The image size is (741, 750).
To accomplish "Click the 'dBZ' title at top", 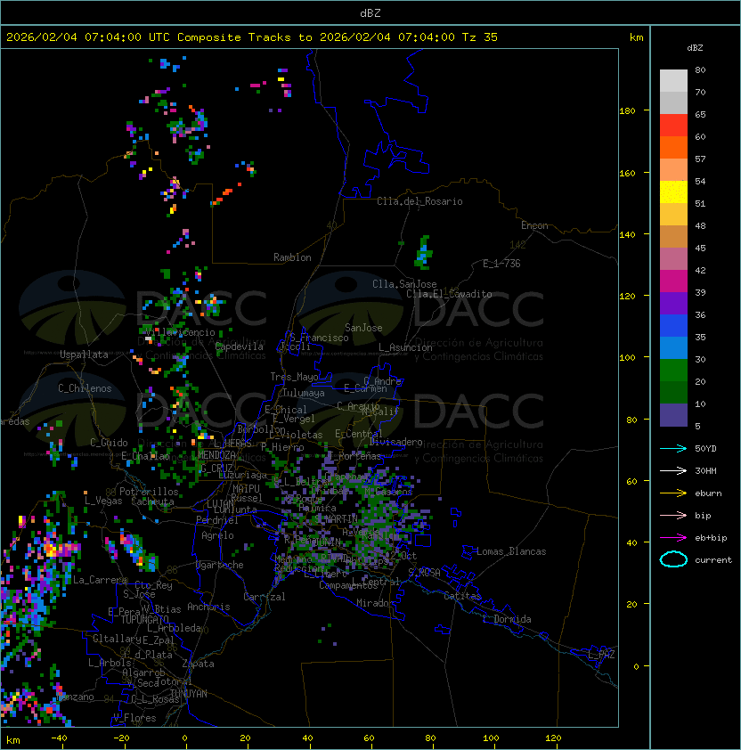I will pyautogui.click(x=370, y=12).
